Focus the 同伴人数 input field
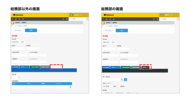188x106 pixels. point(15,77)
